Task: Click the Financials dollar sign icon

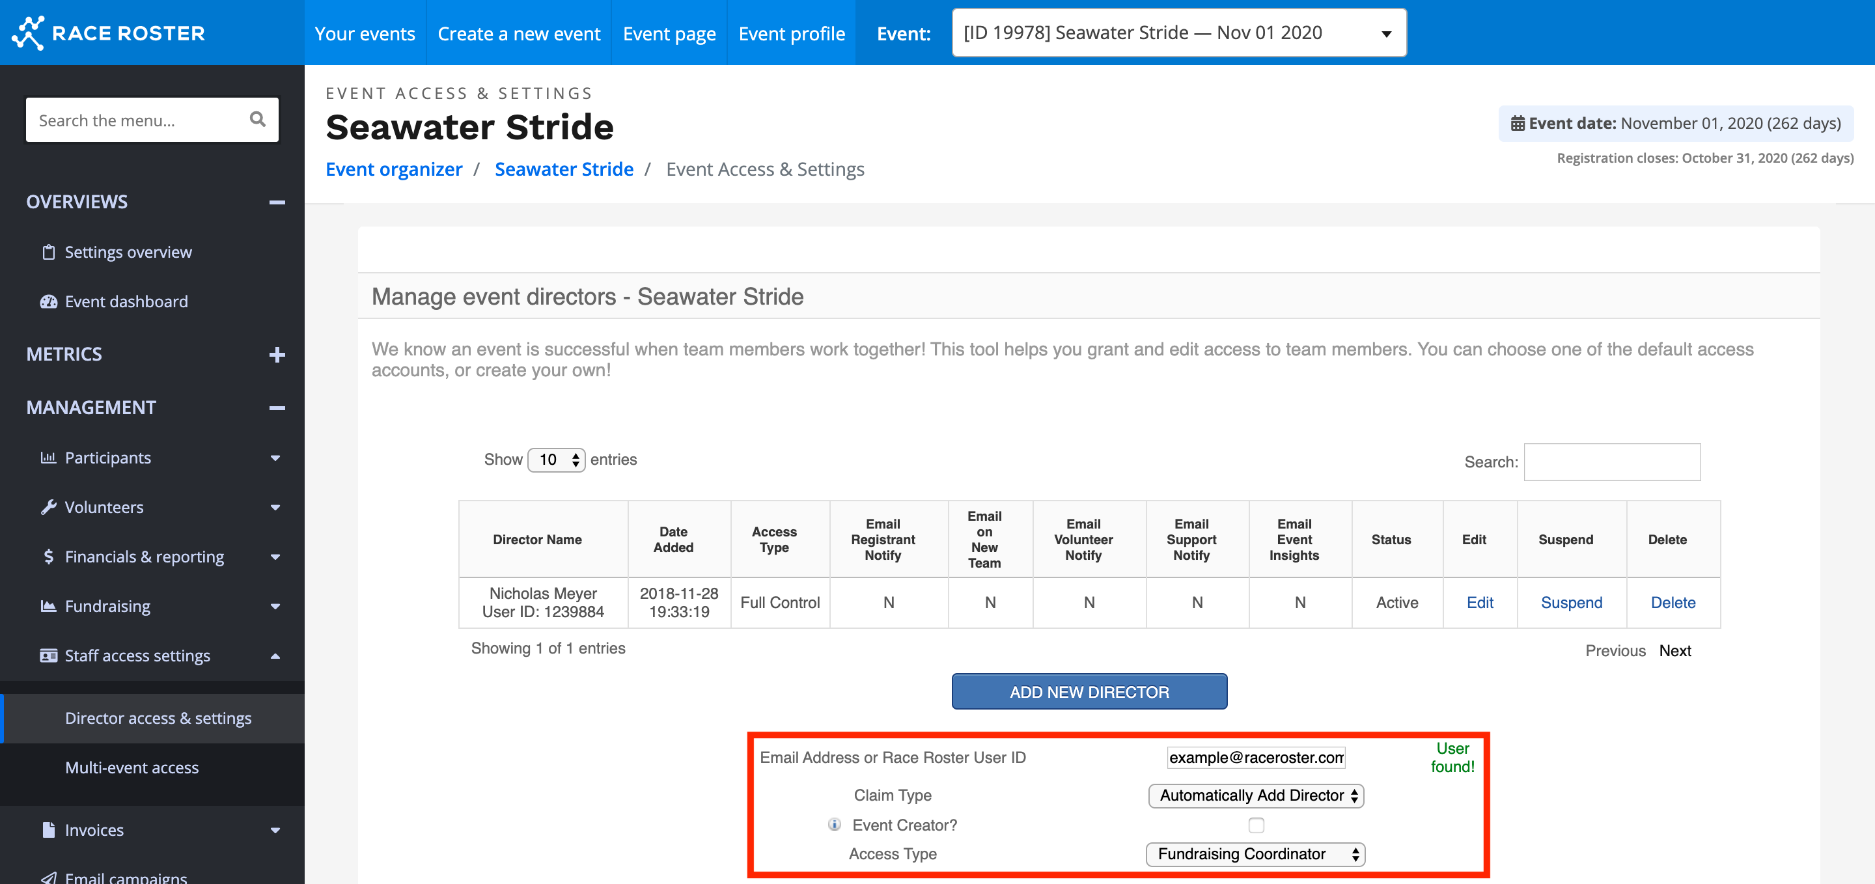Action: click(49, 557)
